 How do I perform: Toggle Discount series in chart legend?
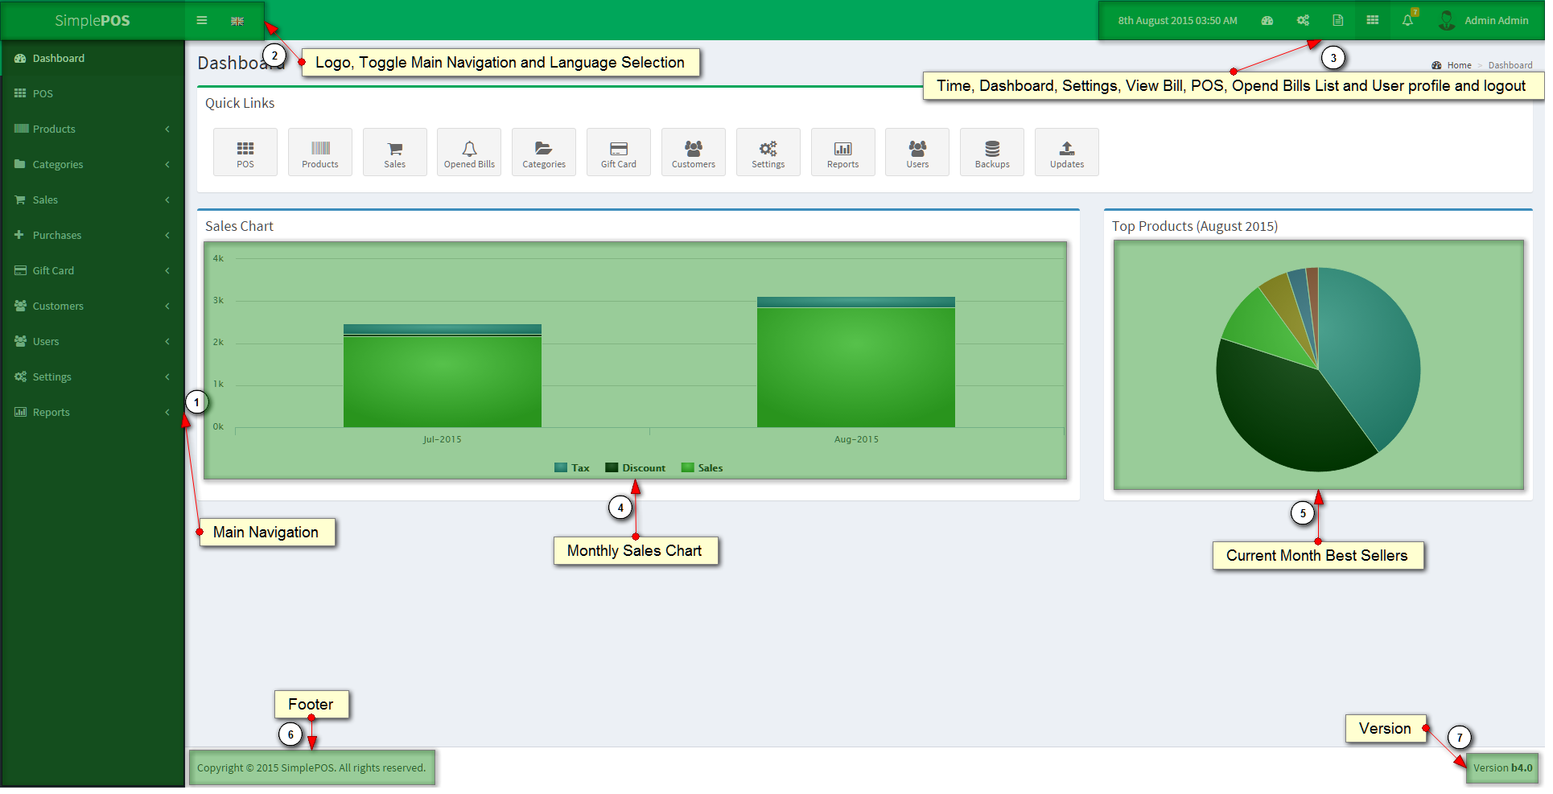pos(636,468)
